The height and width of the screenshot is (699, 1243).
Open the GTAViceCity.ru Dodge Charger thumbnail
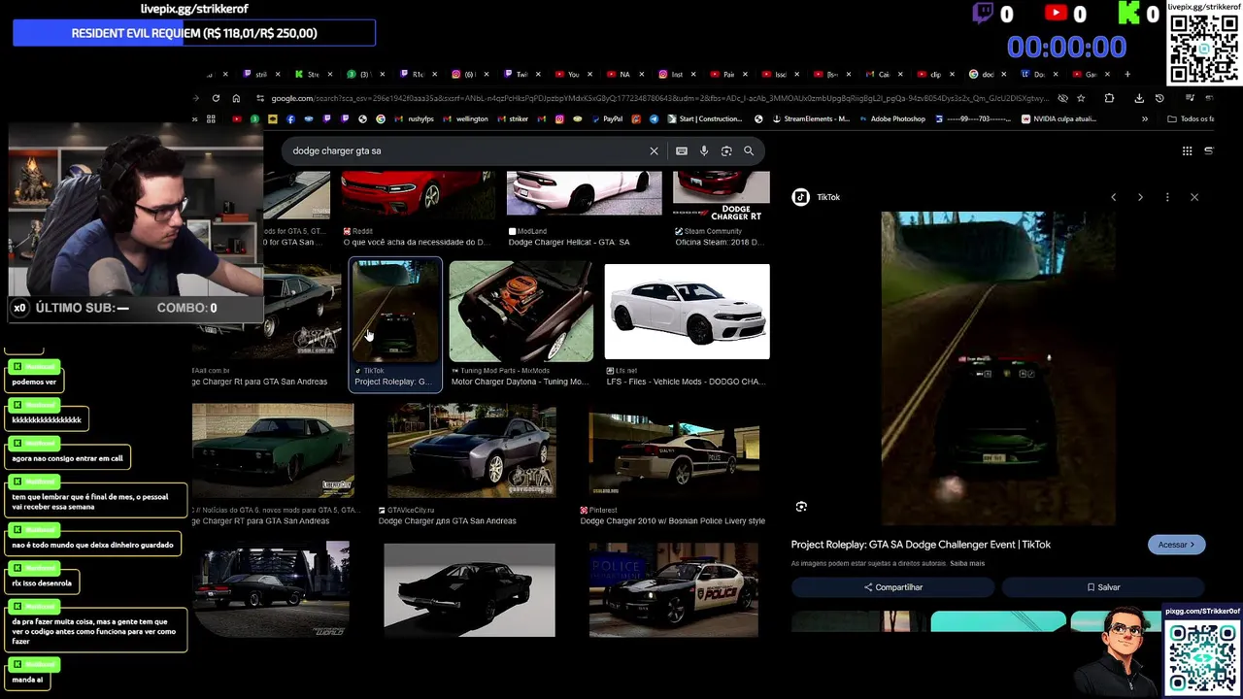(471, 450)
